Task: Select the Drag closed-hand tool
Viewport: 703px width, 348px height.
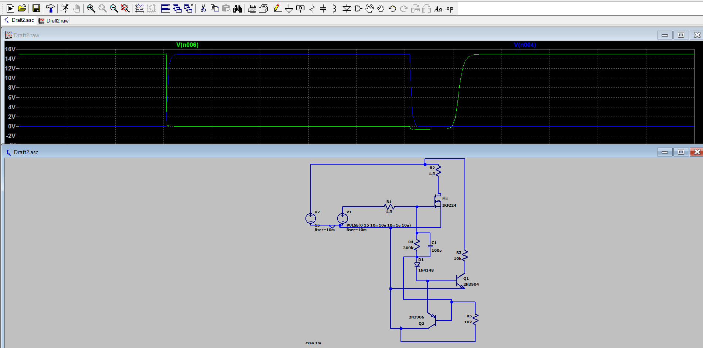Action: 381,8
